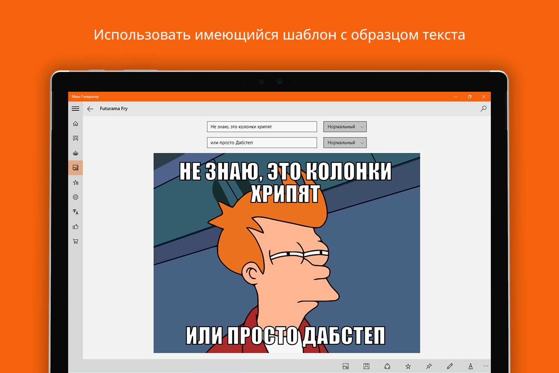
Task: Save the meme with floppy icon
Action: [366, 366]
